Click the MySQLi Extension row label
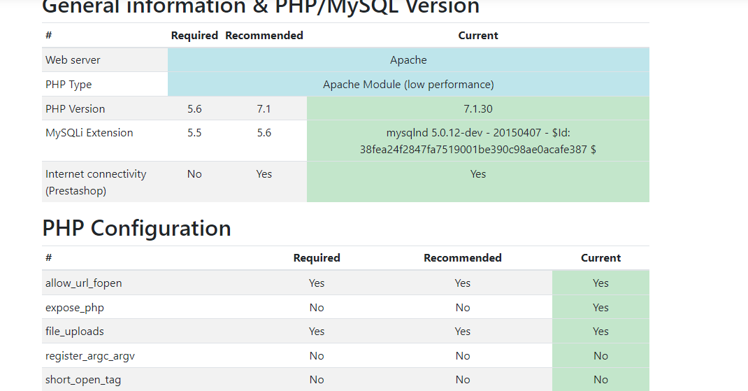 89,132
